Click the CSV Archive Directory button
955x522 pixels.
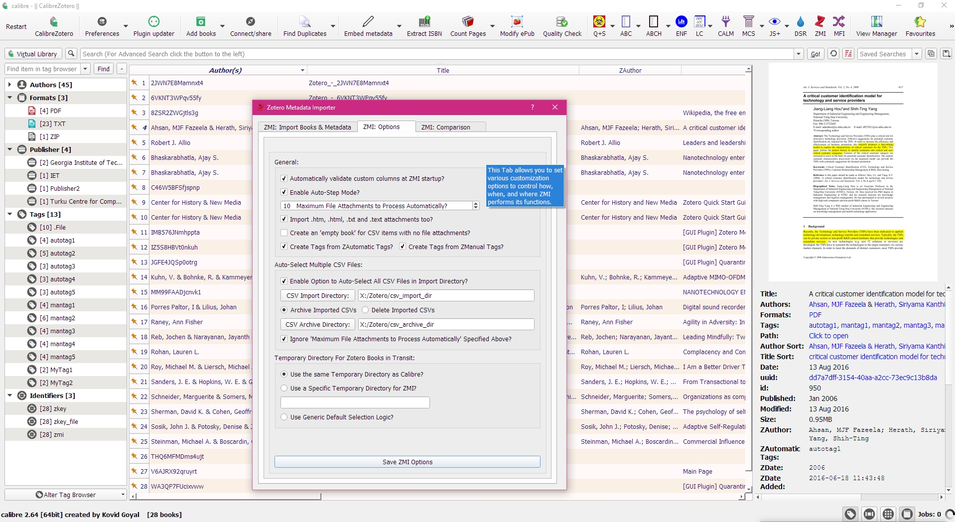click(x=318, y=324)
